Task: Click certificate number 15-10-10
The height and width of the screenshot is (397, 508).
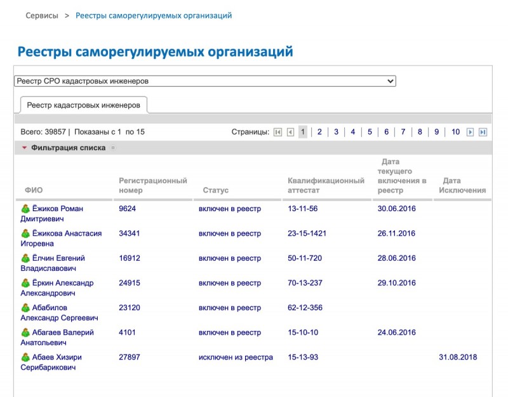Action: [303, 332]
